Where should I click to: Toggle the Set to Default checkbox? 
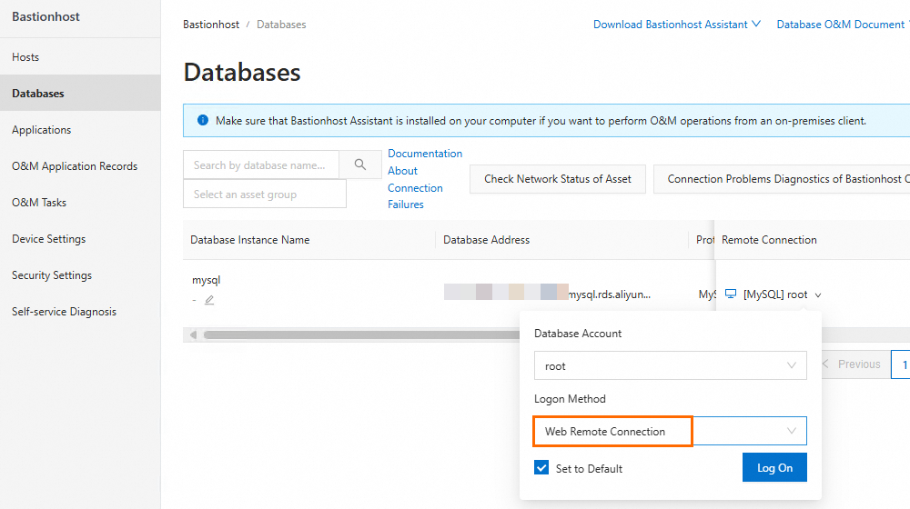542,468
